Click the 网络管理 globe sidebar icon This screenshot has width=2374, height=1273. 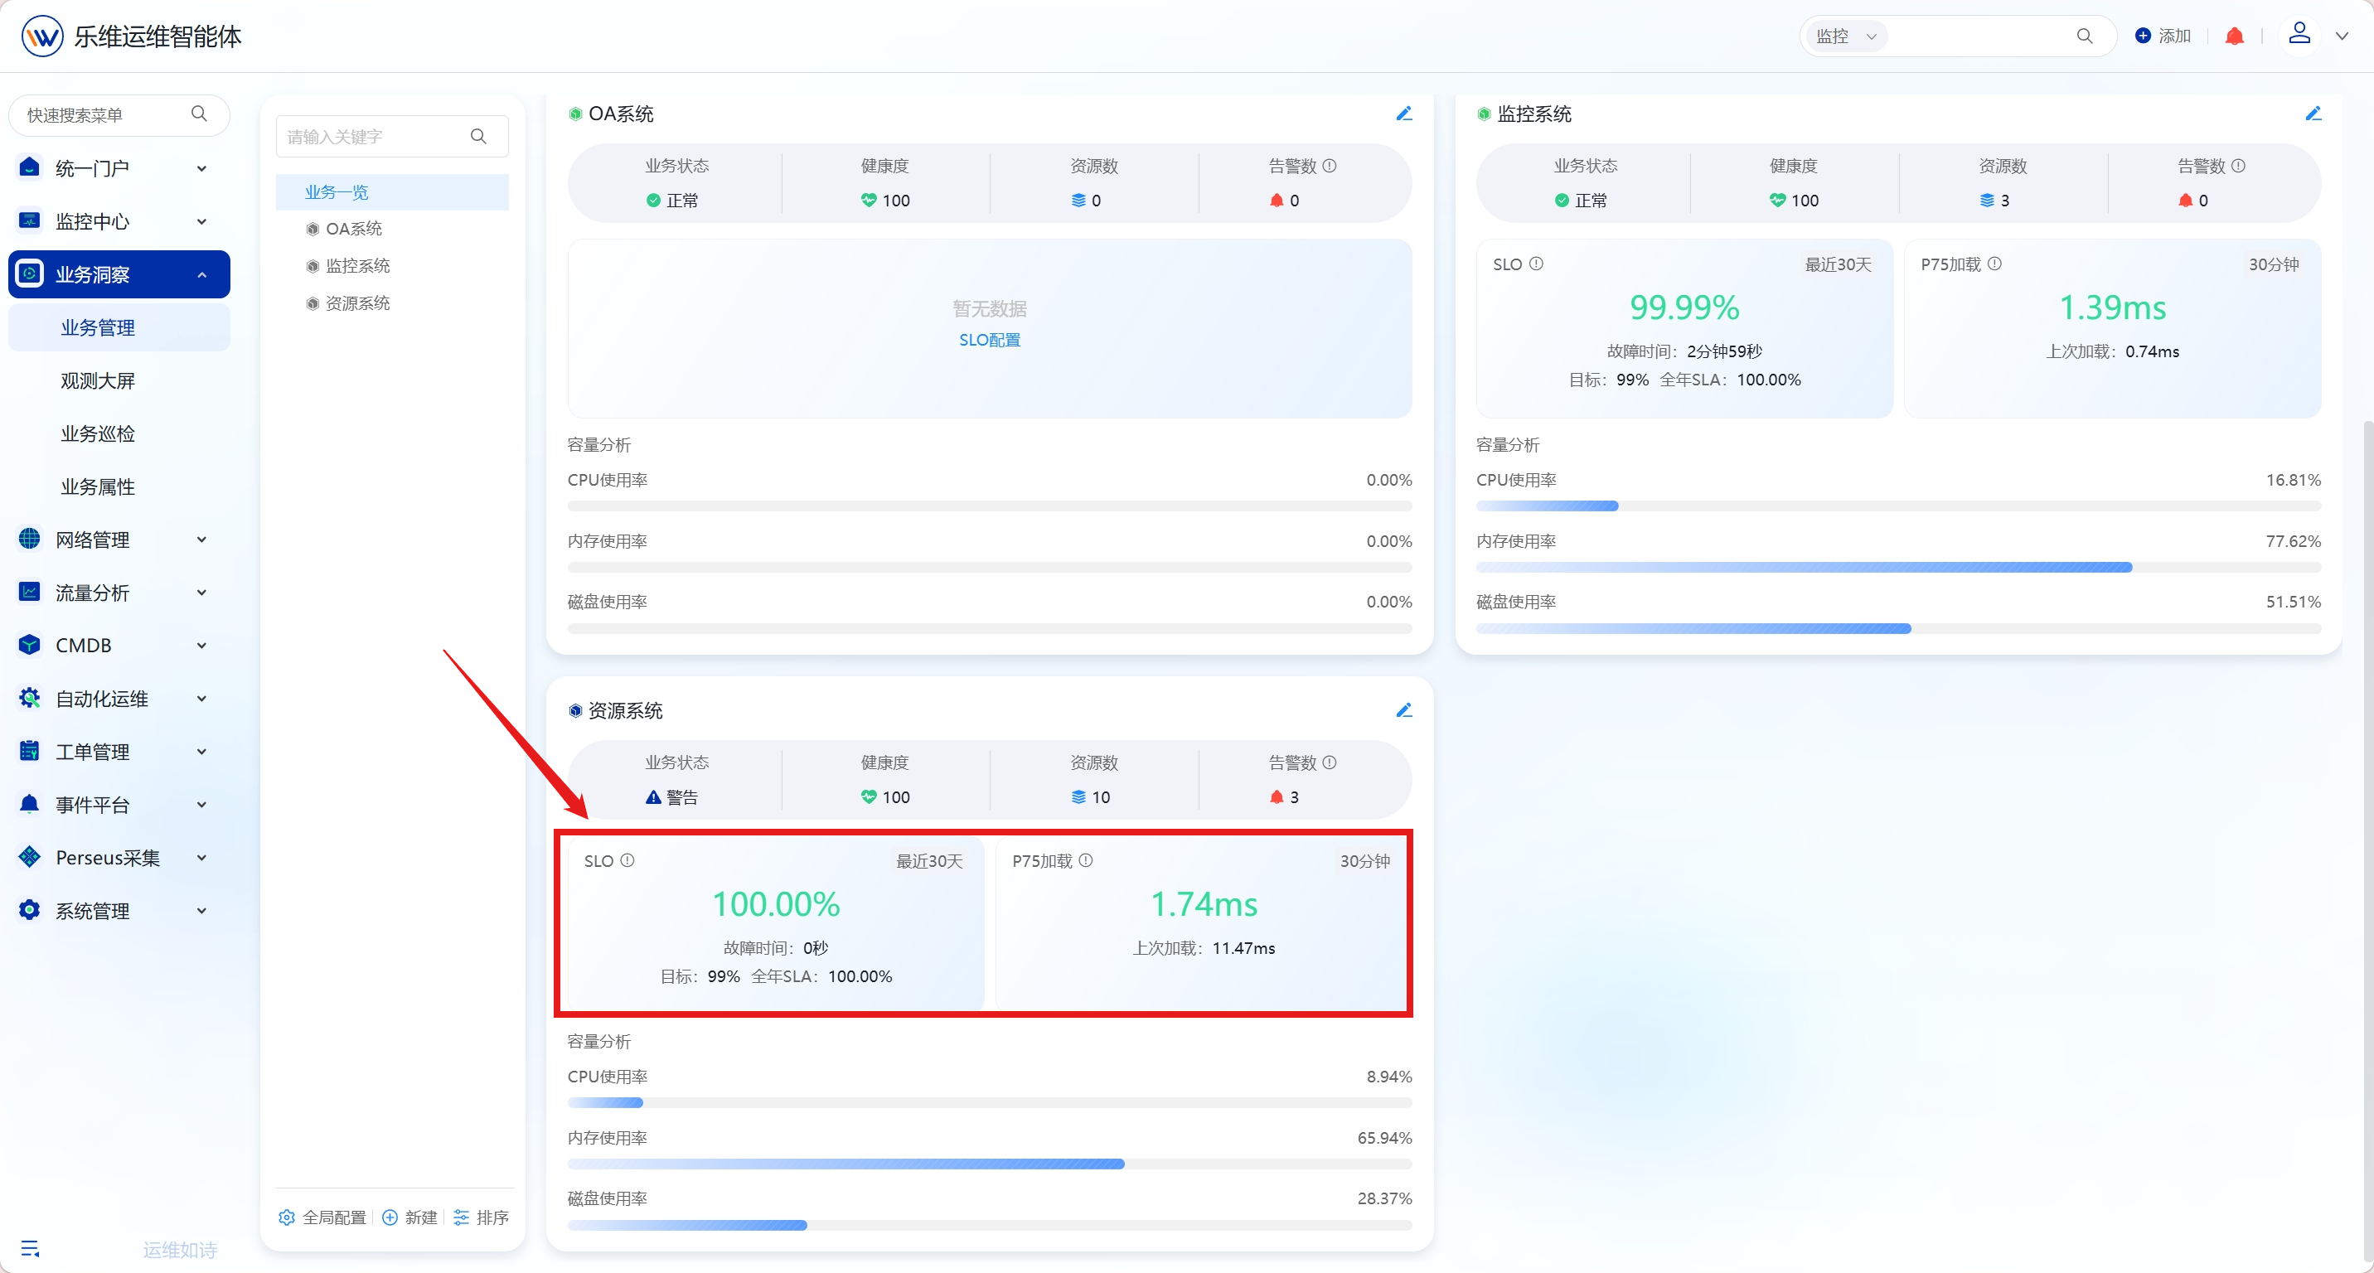point(30,539)
